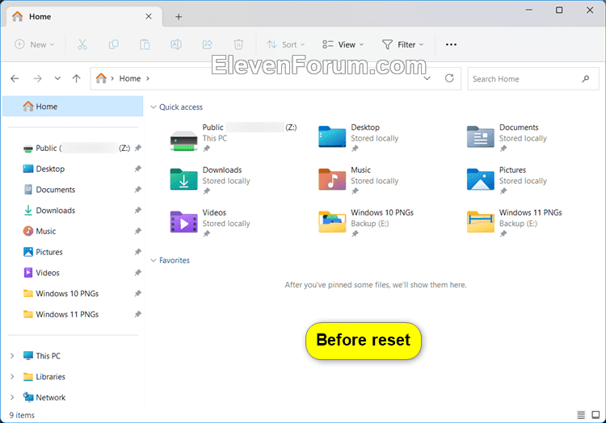This screenshot has width=606, height=423.
Task: Open the View dropdown
Action: [343, 44]
